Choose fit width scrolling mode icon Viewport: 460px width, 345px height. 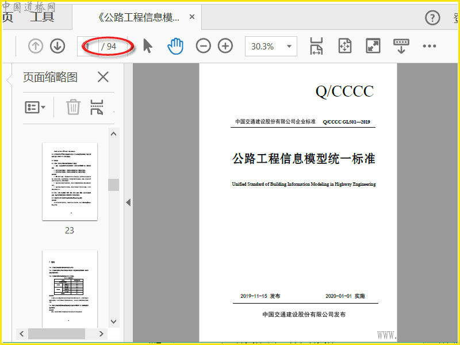click(x=316, y=46)
